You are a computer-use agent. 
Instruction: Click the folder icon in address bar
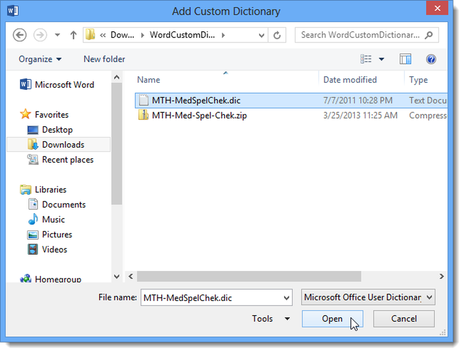click(x=90, y=35)
